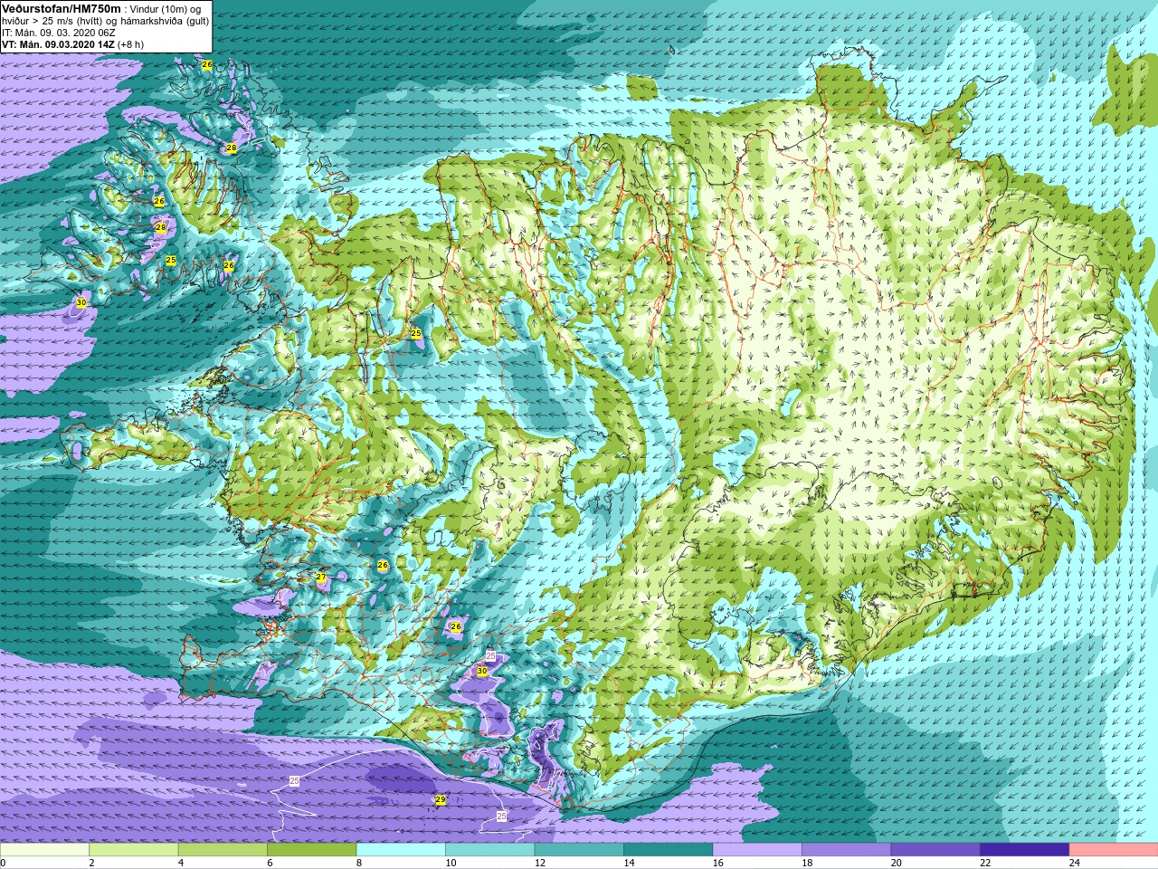Click the legend scale label '8'

pyautogui.click(x=358, y=863)
